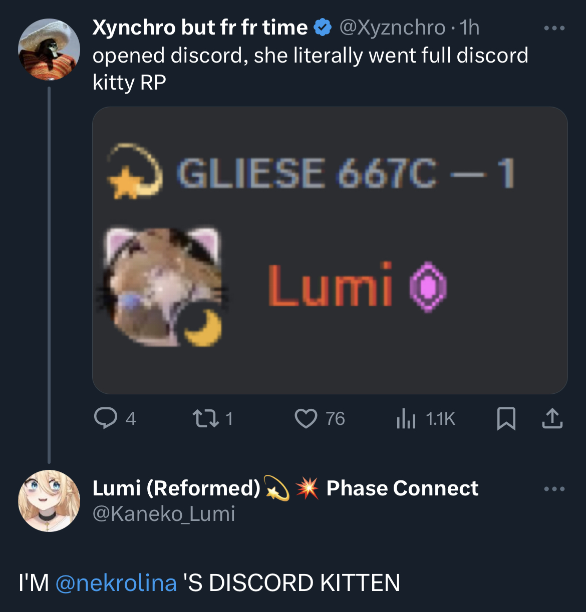This screenshot has height=612, width=586.
Task: Retweet Xynchro's discord post
Action: point(206,418)
